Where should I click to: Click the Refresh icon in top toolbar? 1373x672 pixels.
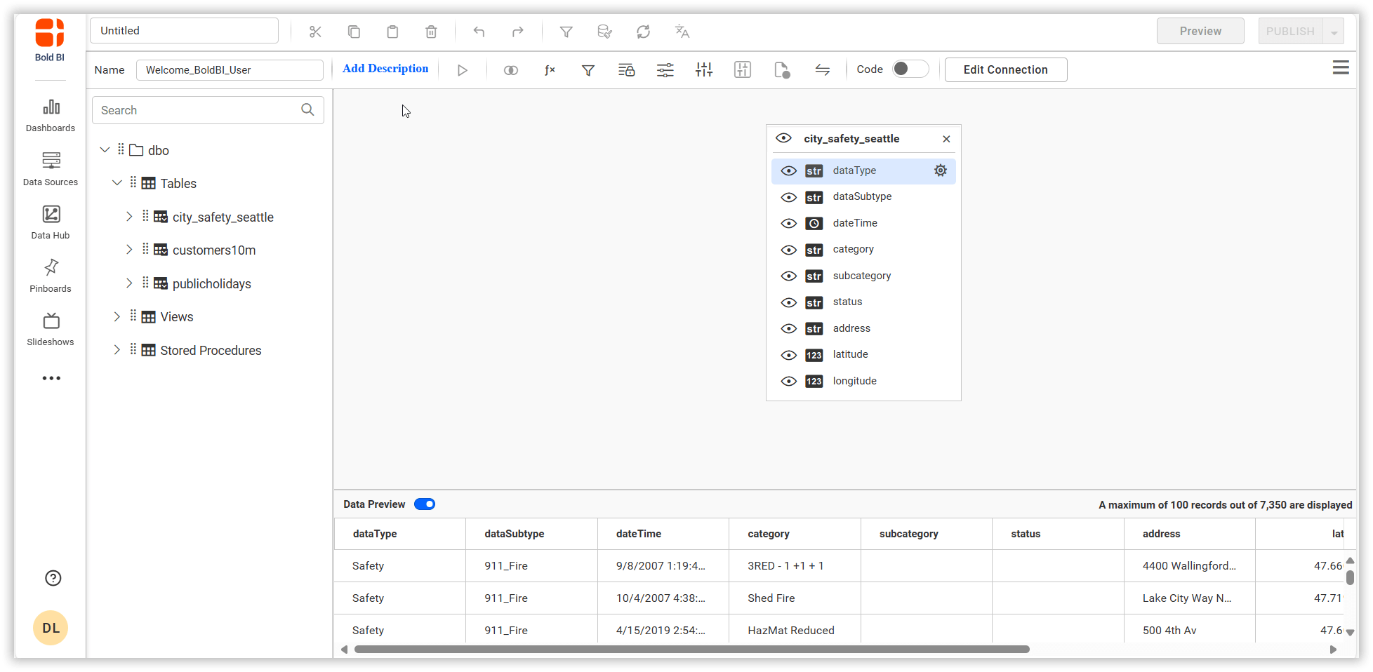pos(643,32)
